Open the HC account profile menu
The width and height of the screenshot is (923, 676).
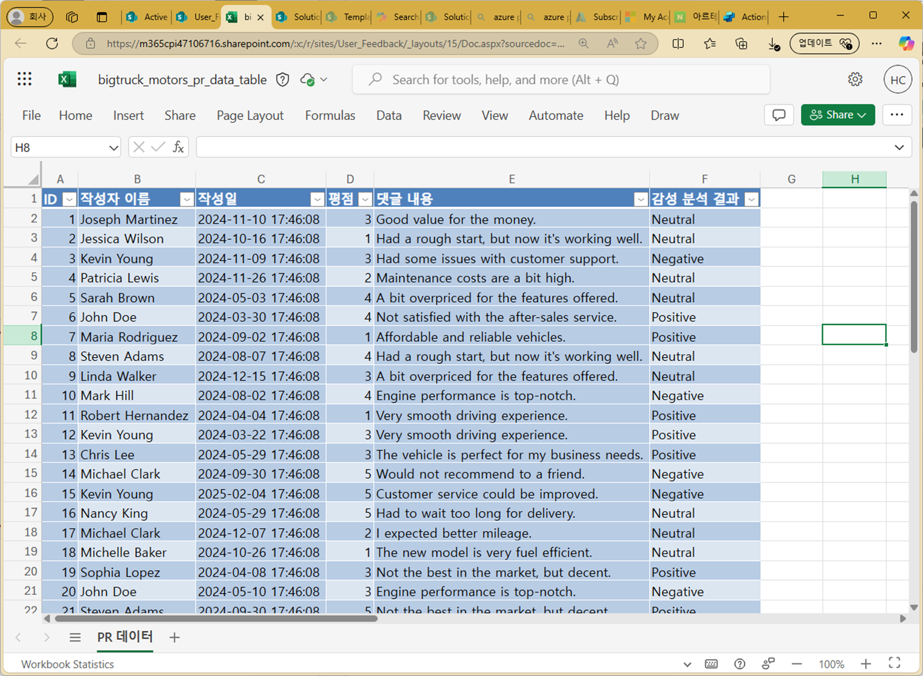click(898, 79)
